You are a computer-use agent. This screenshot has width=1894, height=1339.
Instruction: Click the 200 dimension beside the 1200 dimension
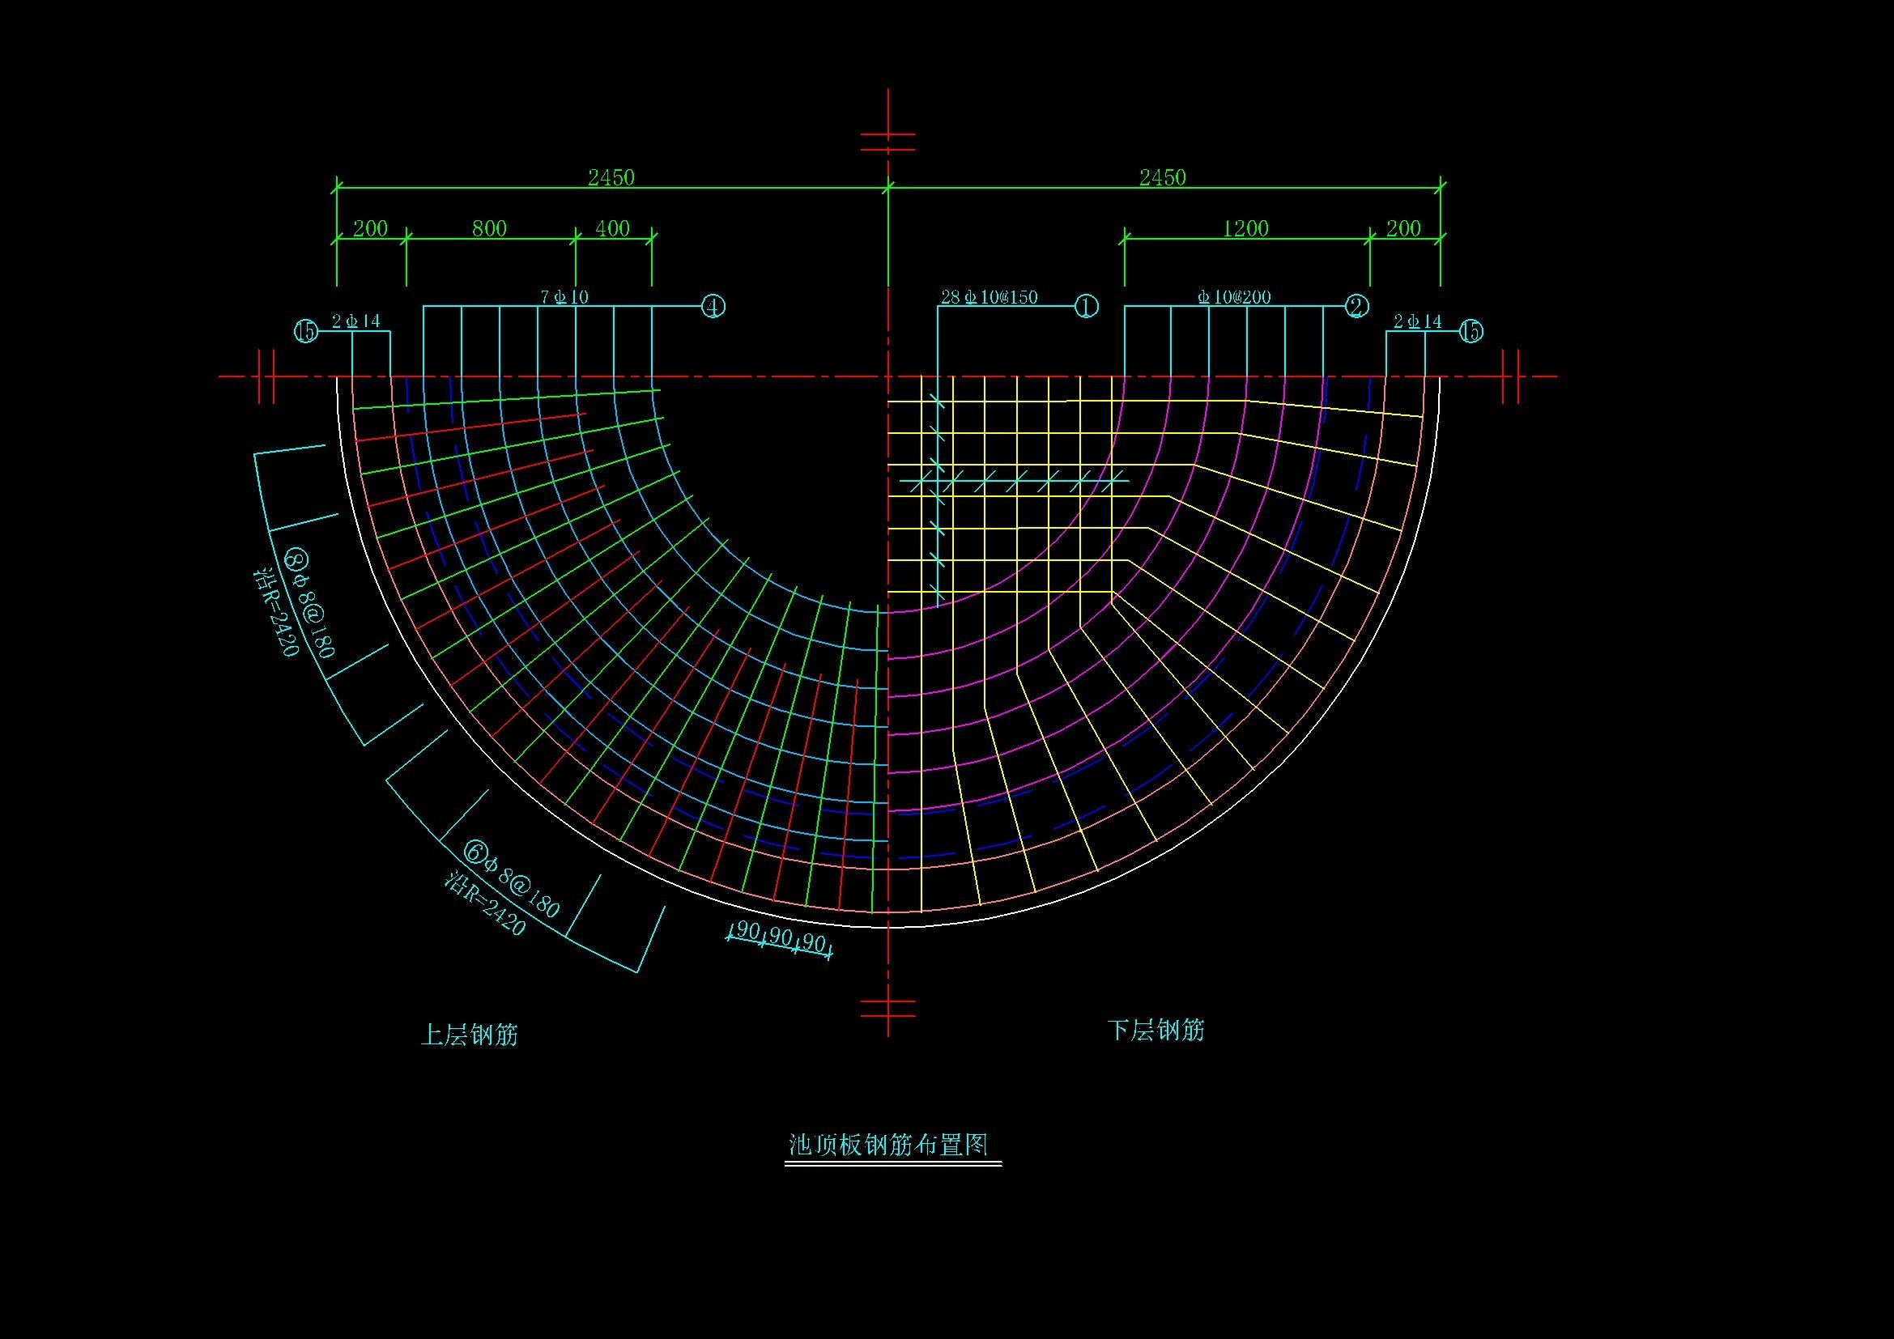point(1403,228)
